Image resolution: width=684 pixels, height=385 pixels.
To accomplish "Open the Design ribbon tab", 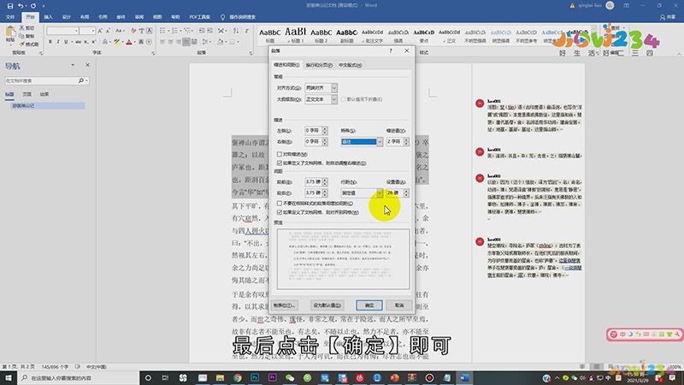I will 67,17.
